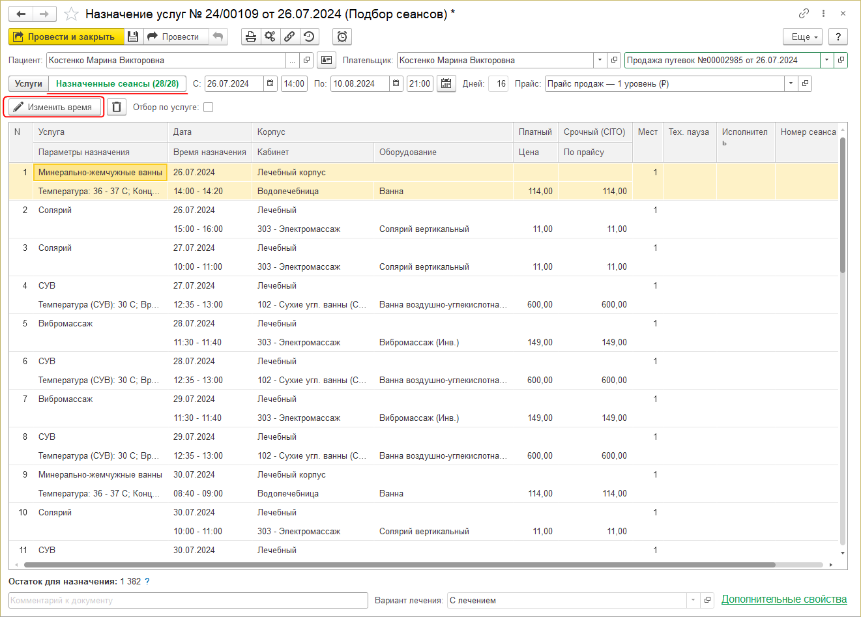Click the period calendar icon before Дней
This screenshot has width=861, height=617.
click(446, 83)
